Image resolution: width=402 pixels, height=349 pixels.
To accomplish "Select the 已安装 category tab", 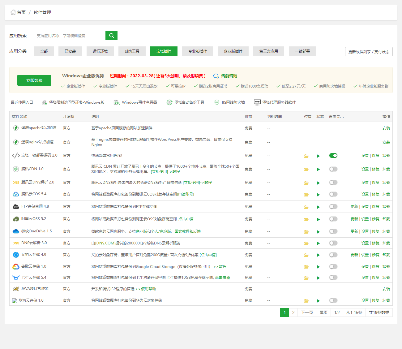I will (70, 51).
